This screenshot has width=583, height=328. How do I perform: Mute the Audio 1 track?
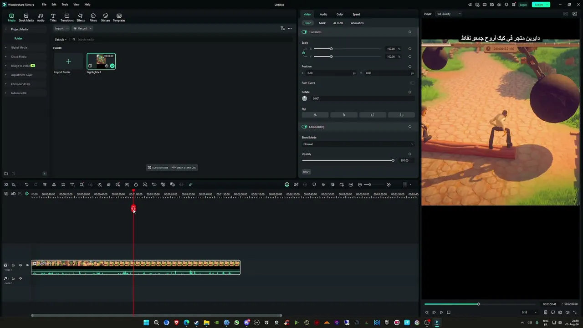[20, 278]
